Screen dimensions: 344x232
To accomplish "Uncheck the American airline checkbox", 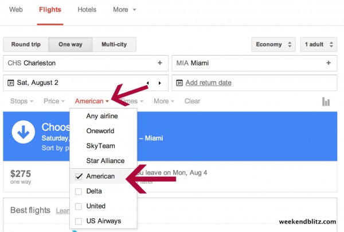I will point(79,176).
